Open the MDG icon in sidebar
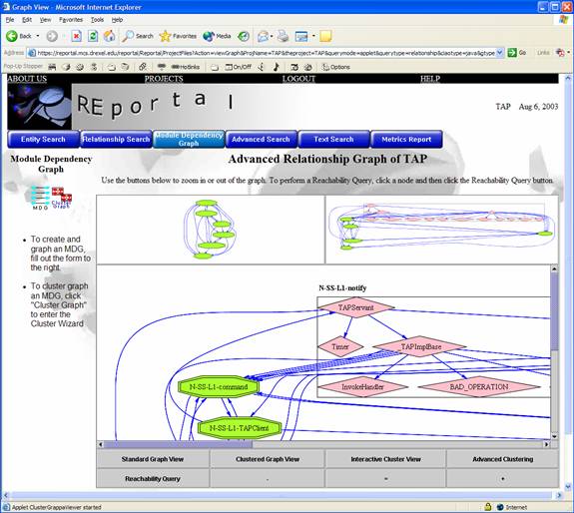This screenshot has width=574, height=513. 40,198
